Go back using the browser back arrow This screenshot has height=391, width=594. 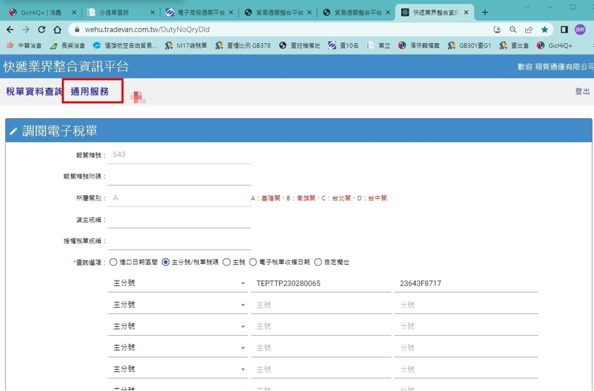(x=10, y=29)
